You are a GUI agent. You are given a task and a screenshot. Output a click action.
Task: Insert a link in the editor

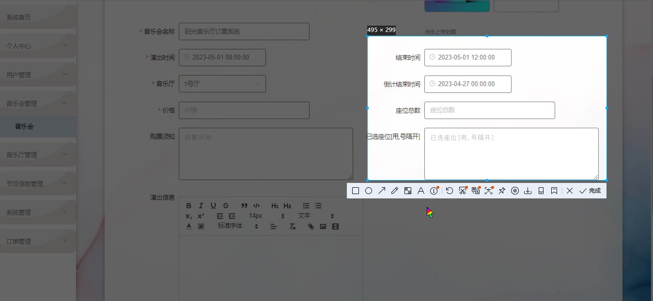[x=311, y=226]
